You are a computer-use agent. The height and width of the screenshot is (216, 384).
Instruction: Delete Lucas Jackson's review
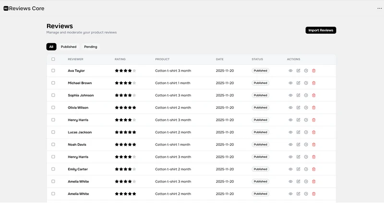coord(314,132)
